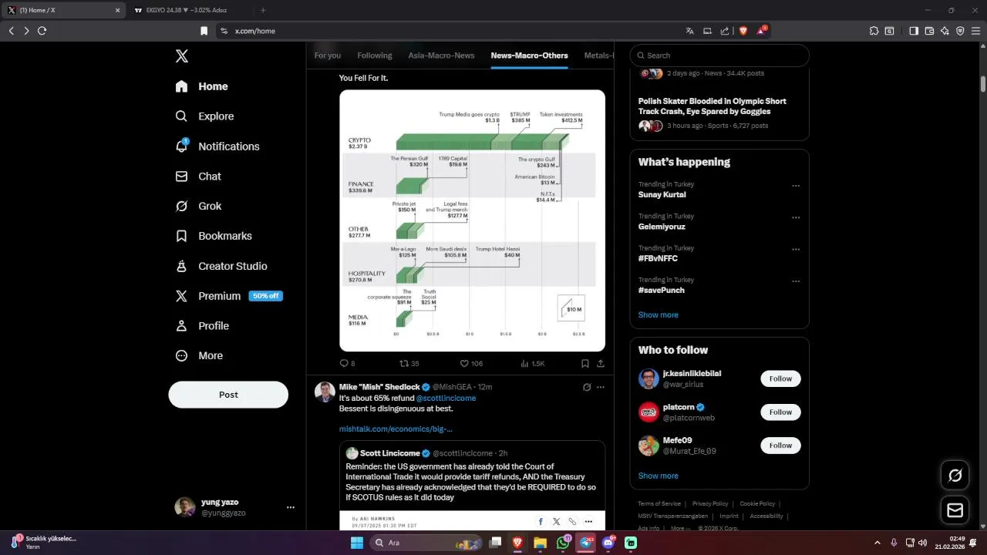
Task: Open Chat from the sidebar
Action: click(x=199, y=177)
